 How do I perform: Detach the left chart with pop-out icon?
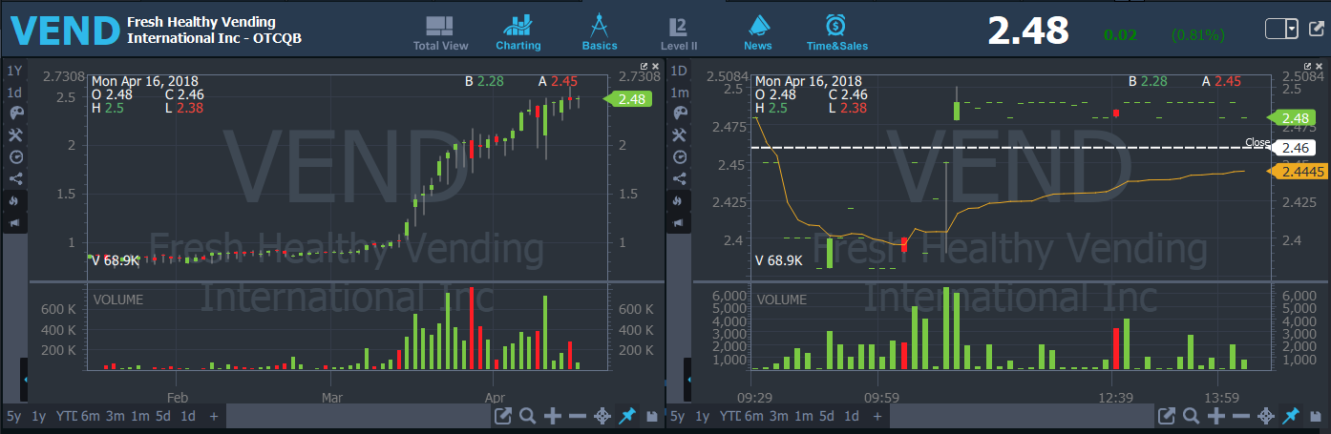(503, 416)
